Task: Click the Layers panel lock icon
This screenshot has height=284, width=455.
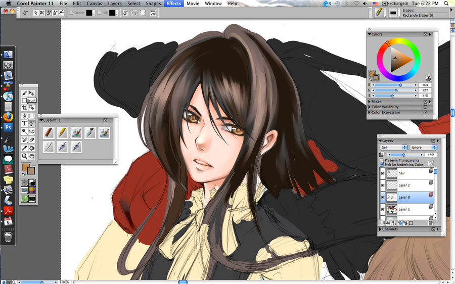Action: point(431,163)
